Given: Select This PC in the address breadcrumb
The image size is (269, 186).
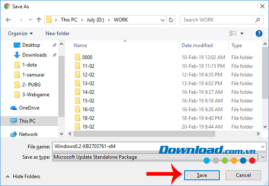Looking at the screenshot, I should tap(69, 20).
